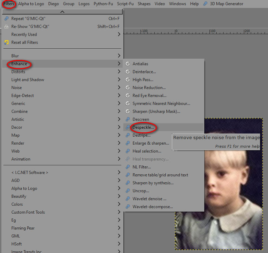268x253 pixels.
Task: Open the Filters menu
Action: point(9,4)
